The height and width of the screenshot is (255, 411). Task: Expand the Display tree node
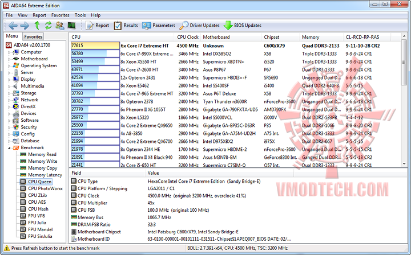click(9, 80)
